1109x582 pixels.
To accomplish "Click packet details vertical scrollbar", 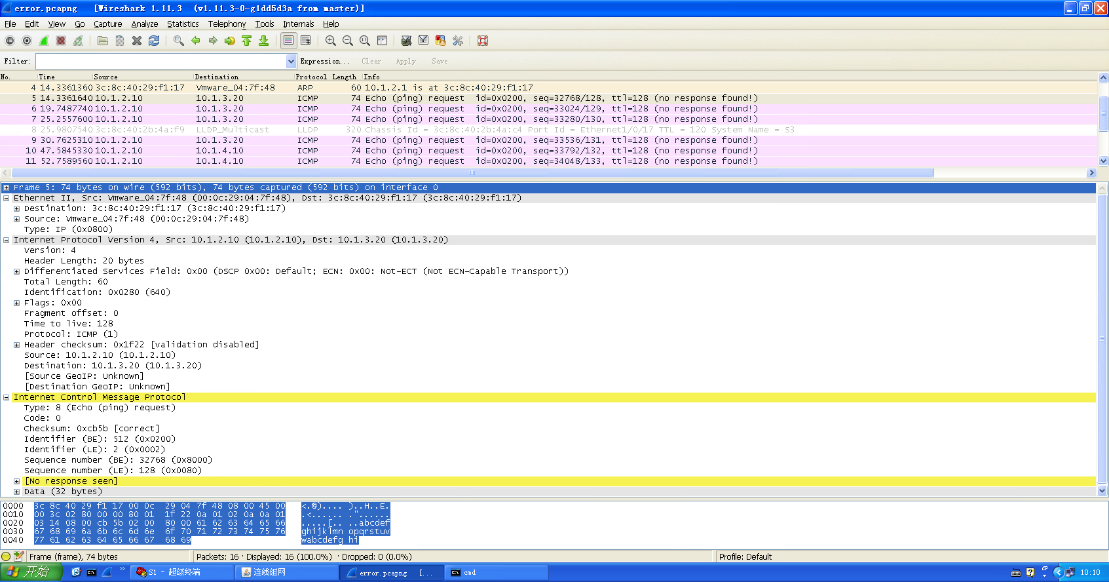I will (x=1102, y=340).
